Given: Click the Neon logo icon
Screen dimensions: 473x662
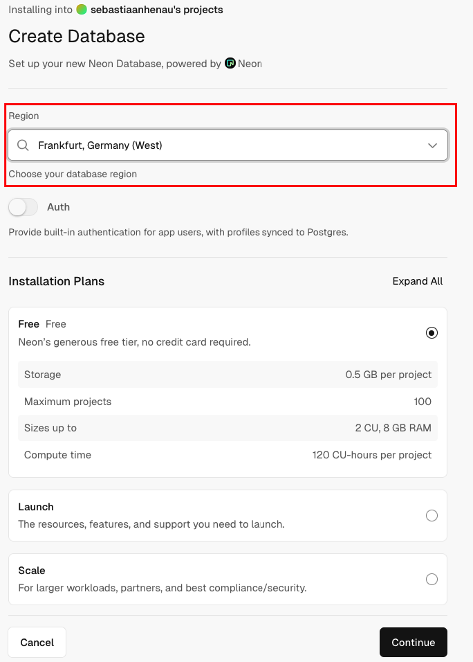Looking at the screenshot, I should [x=230, y=64].
